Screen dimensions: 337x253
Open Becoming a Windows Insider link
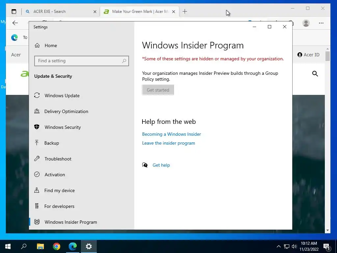171,134
